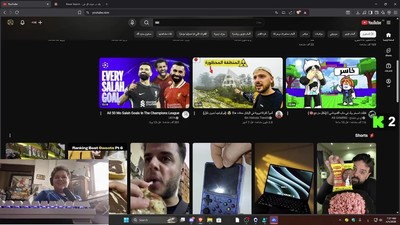Open the UEFA channel link

[172, 118]
